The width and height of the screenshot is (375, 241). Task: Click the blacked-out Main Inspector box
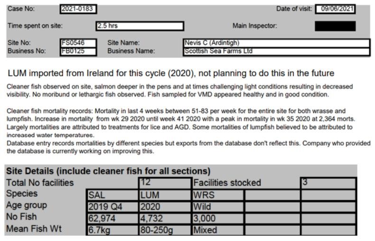[337, 26]
